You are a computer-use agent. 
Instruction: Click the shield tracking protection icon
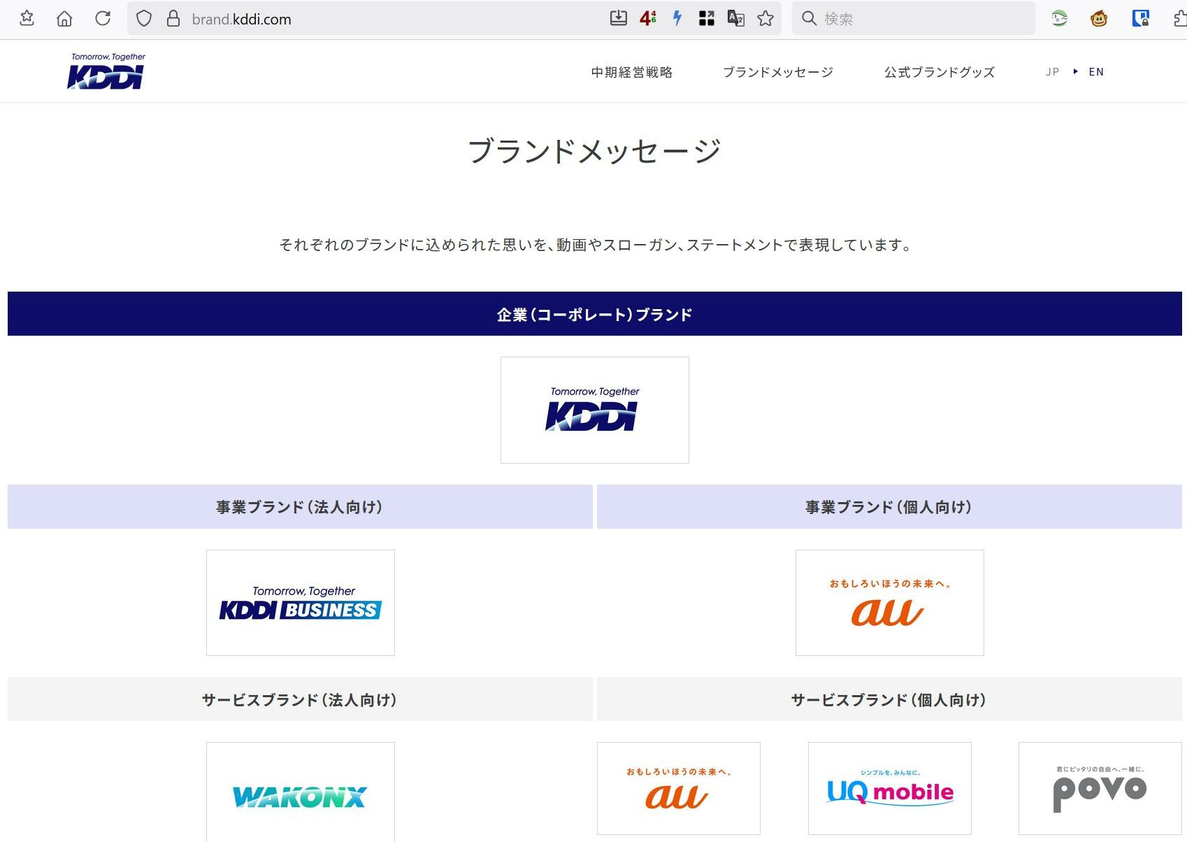coord(144,19)
